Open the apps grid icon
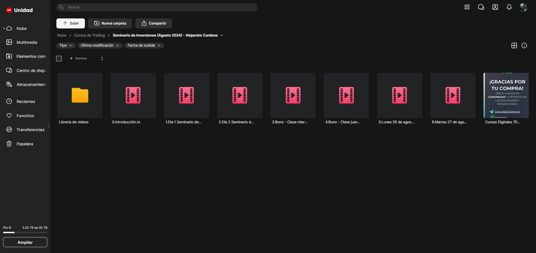This screenshot has height=253, width=536. pos(467,7)
